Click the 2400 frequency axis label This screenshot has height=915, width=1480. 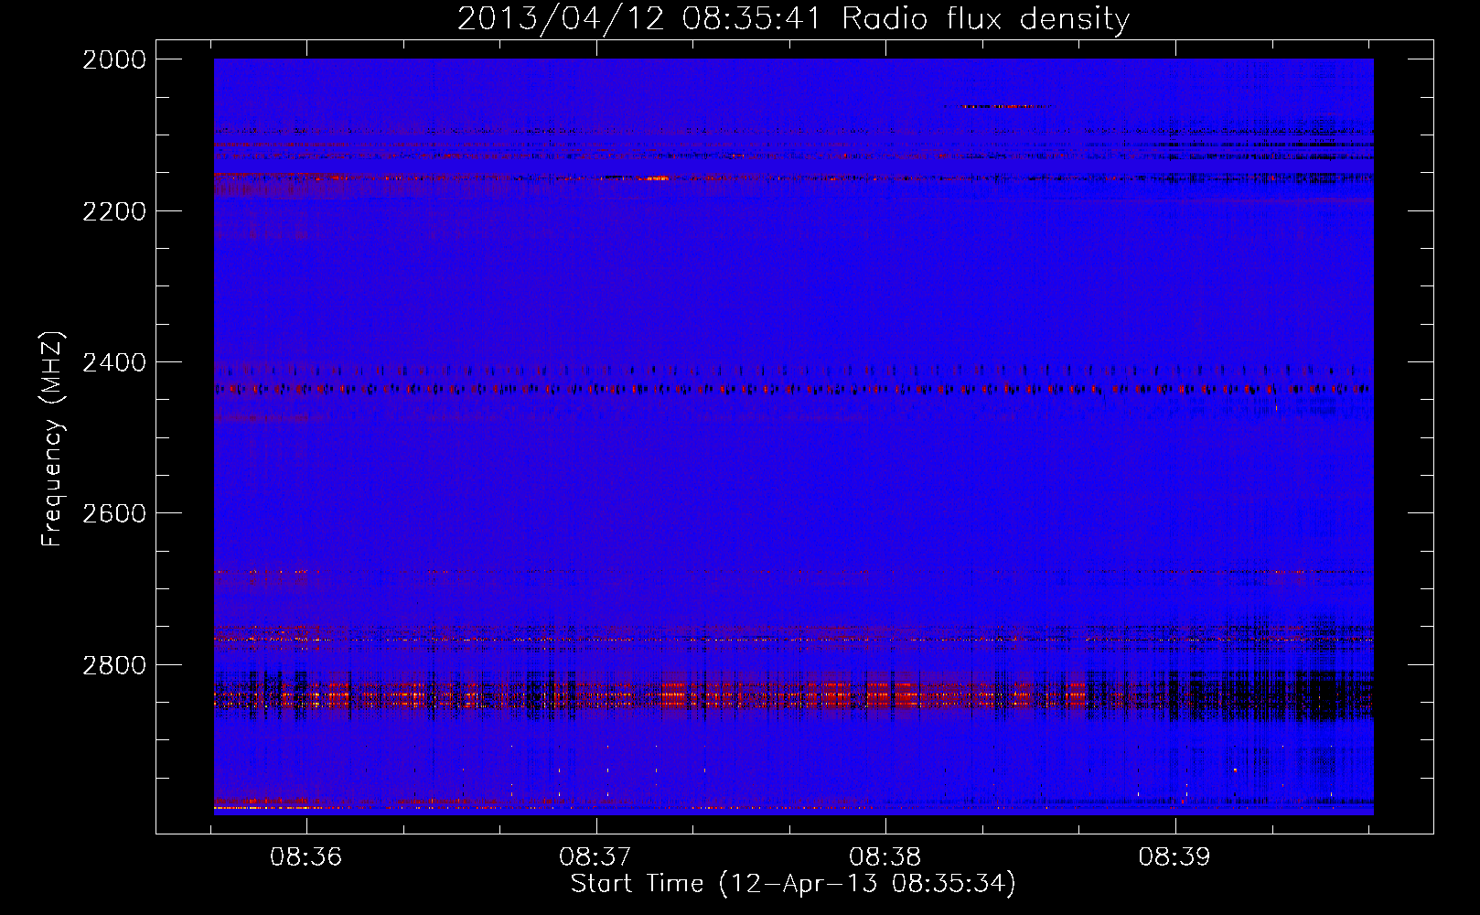(114, 363)
